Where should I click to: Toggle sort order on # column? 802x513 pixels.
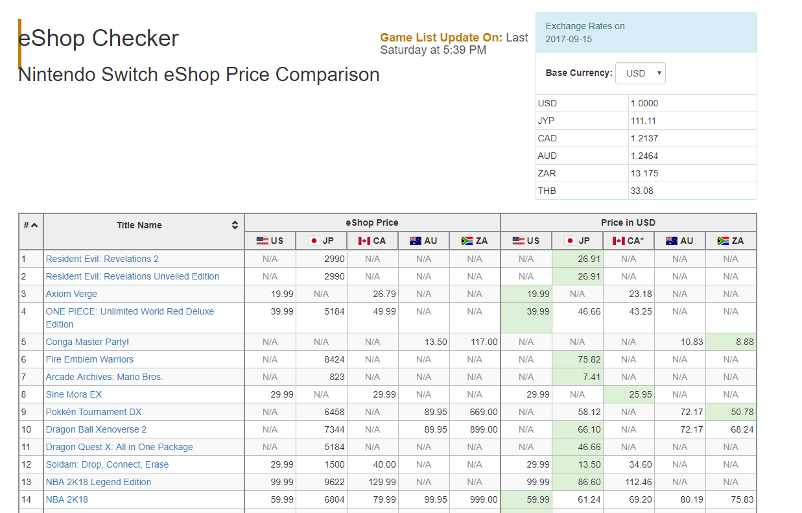(30, 226)
